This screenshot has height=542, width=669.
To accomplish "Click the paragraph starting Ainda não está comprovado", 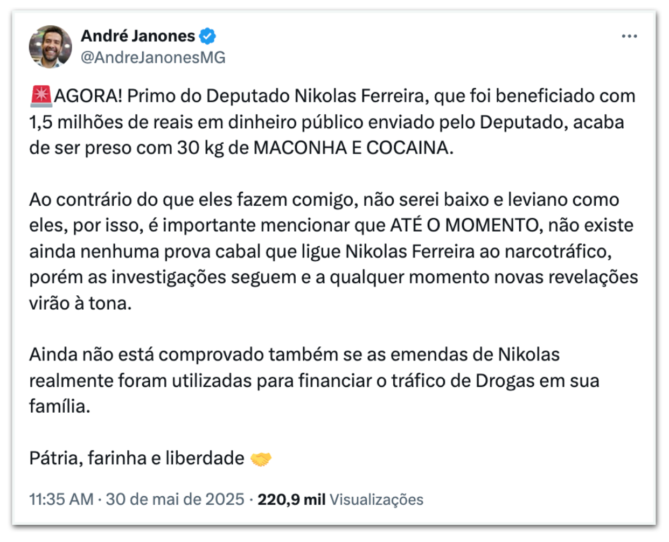I will [x=313, y=380].
